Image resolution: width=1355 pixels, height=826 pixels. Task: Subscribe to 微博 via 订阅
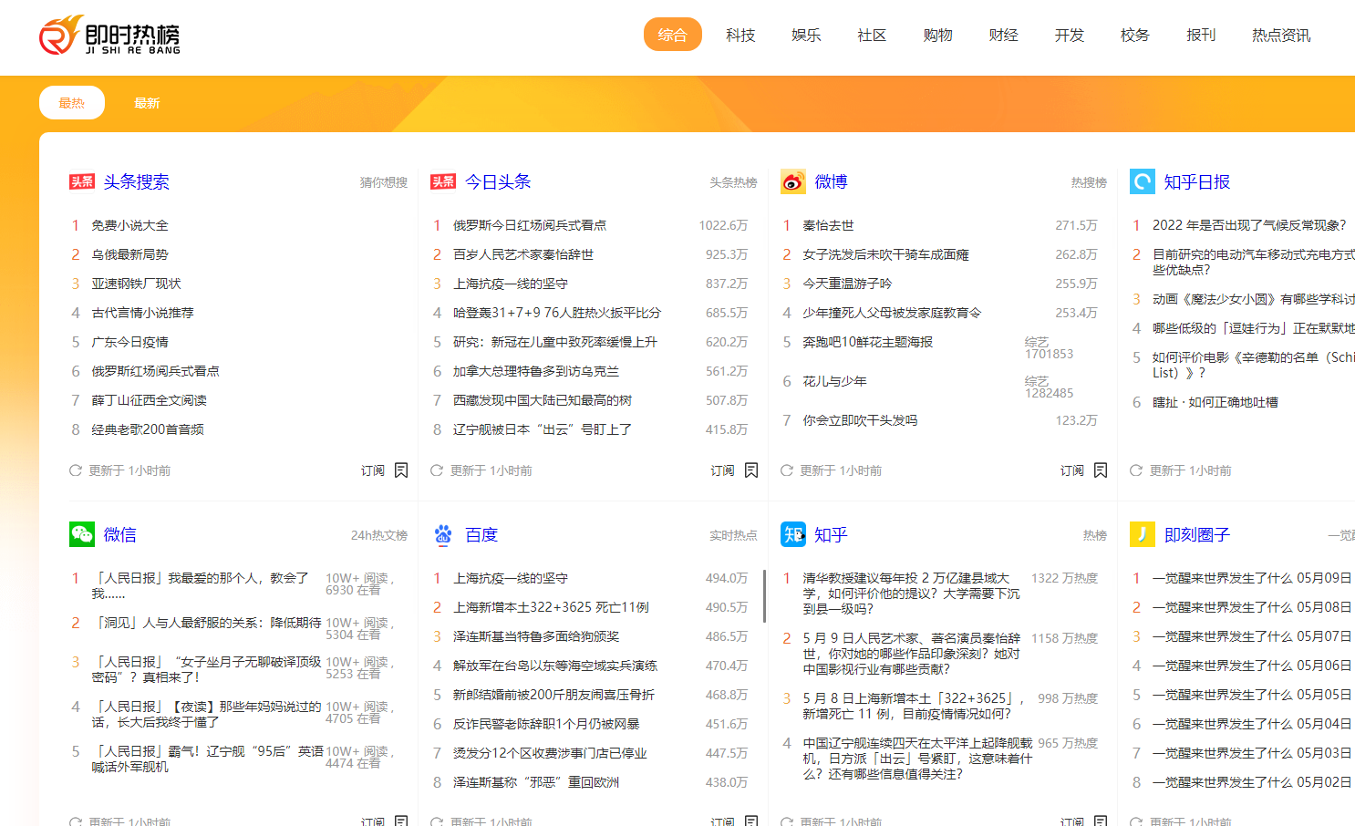[1072, 470]
